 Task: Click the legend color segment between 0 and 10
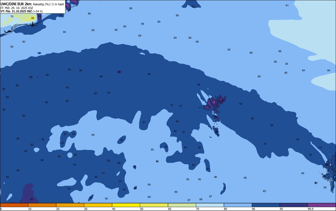(14, 205)
